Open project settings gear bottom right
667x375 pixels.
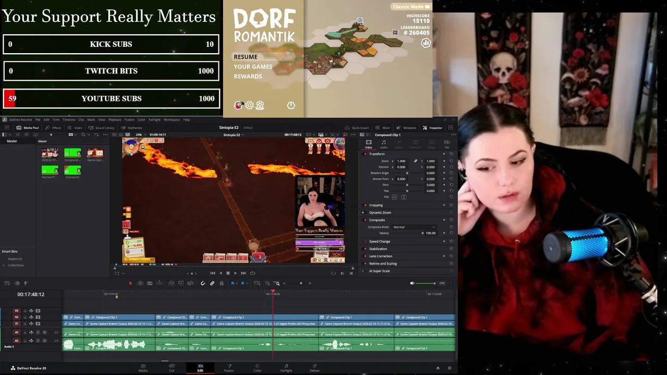449,368
